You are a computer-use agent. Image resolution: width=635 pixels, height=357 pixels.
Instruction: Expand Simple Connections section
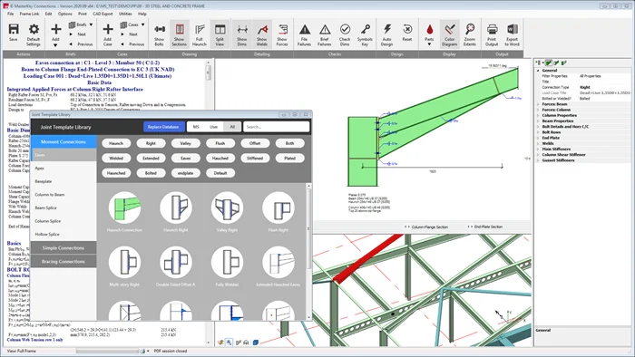point(63,248)
